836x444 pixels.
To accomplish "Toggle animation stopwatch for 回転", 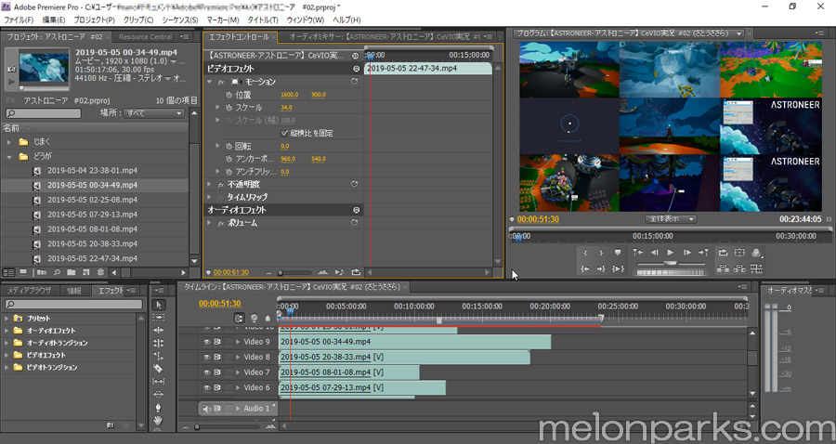I will tap(229, 146).
